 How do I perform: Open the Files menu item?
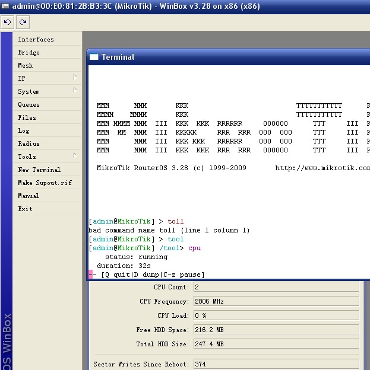pos(48,117)
